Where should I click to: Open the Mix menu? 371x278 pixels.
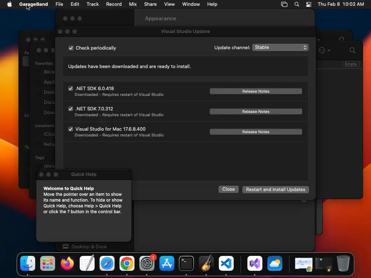click(133, 4)
